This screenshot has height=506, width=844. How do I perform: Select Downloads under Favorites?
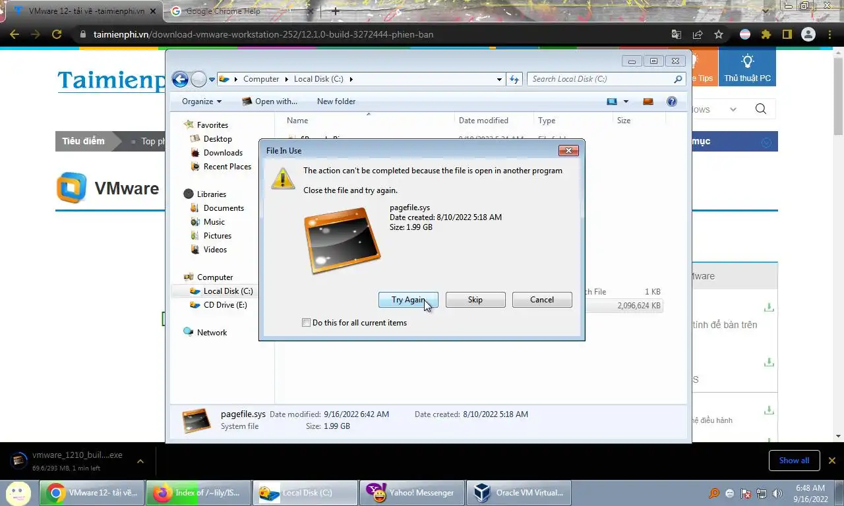(223, 153)
